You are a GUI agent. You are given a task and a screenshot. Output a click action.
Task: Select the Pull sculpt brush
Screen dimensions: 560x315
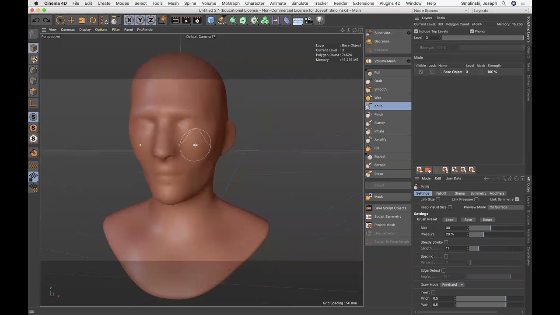point(388,72)
